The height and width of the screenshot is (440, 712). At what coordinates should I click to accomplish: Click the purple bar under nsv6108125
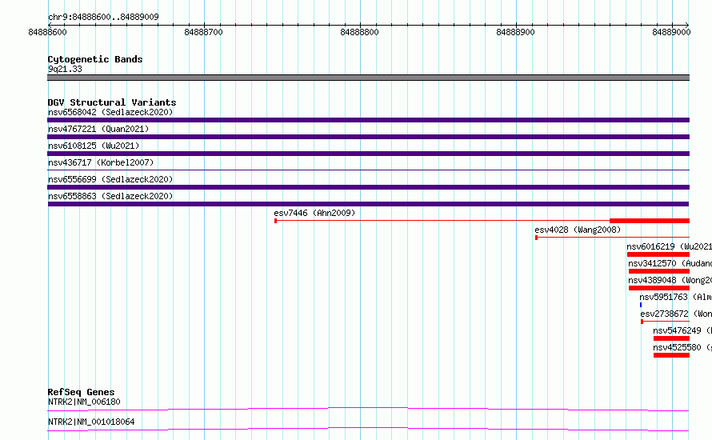point(368,154)
